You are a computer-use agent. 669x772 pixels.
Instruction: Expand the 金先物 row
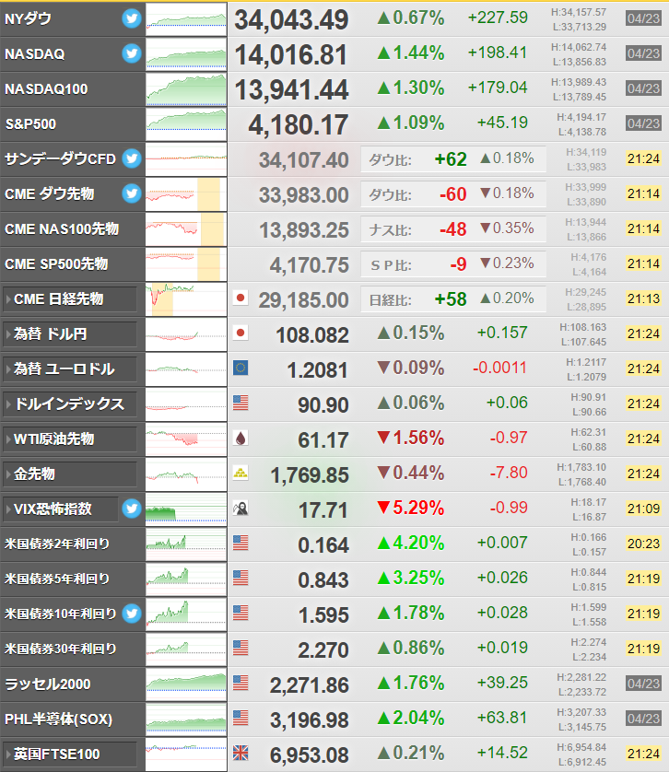(70, 474)
